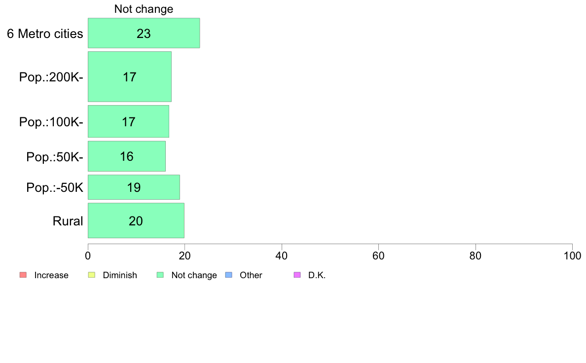This screenshot has height=363, width=586.
Task: Click the Not change chart title
Action: coord(144,9)
